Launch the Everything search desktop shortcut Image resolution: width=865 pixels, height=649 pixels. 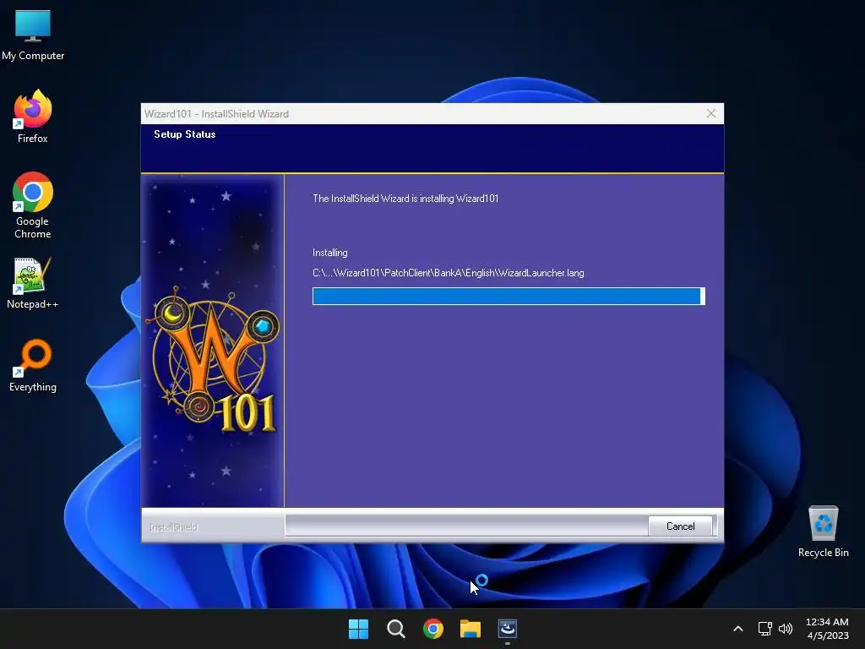pyautogui.click(x=33, y=365)
